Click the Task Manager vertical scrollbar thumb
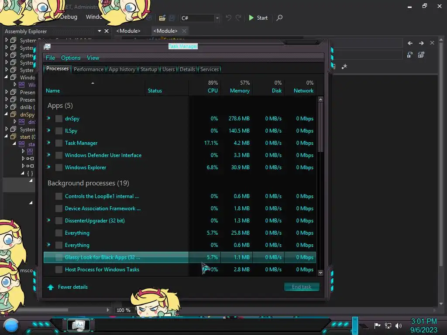Screen dimensions: 447x335 tap(321, 127)
